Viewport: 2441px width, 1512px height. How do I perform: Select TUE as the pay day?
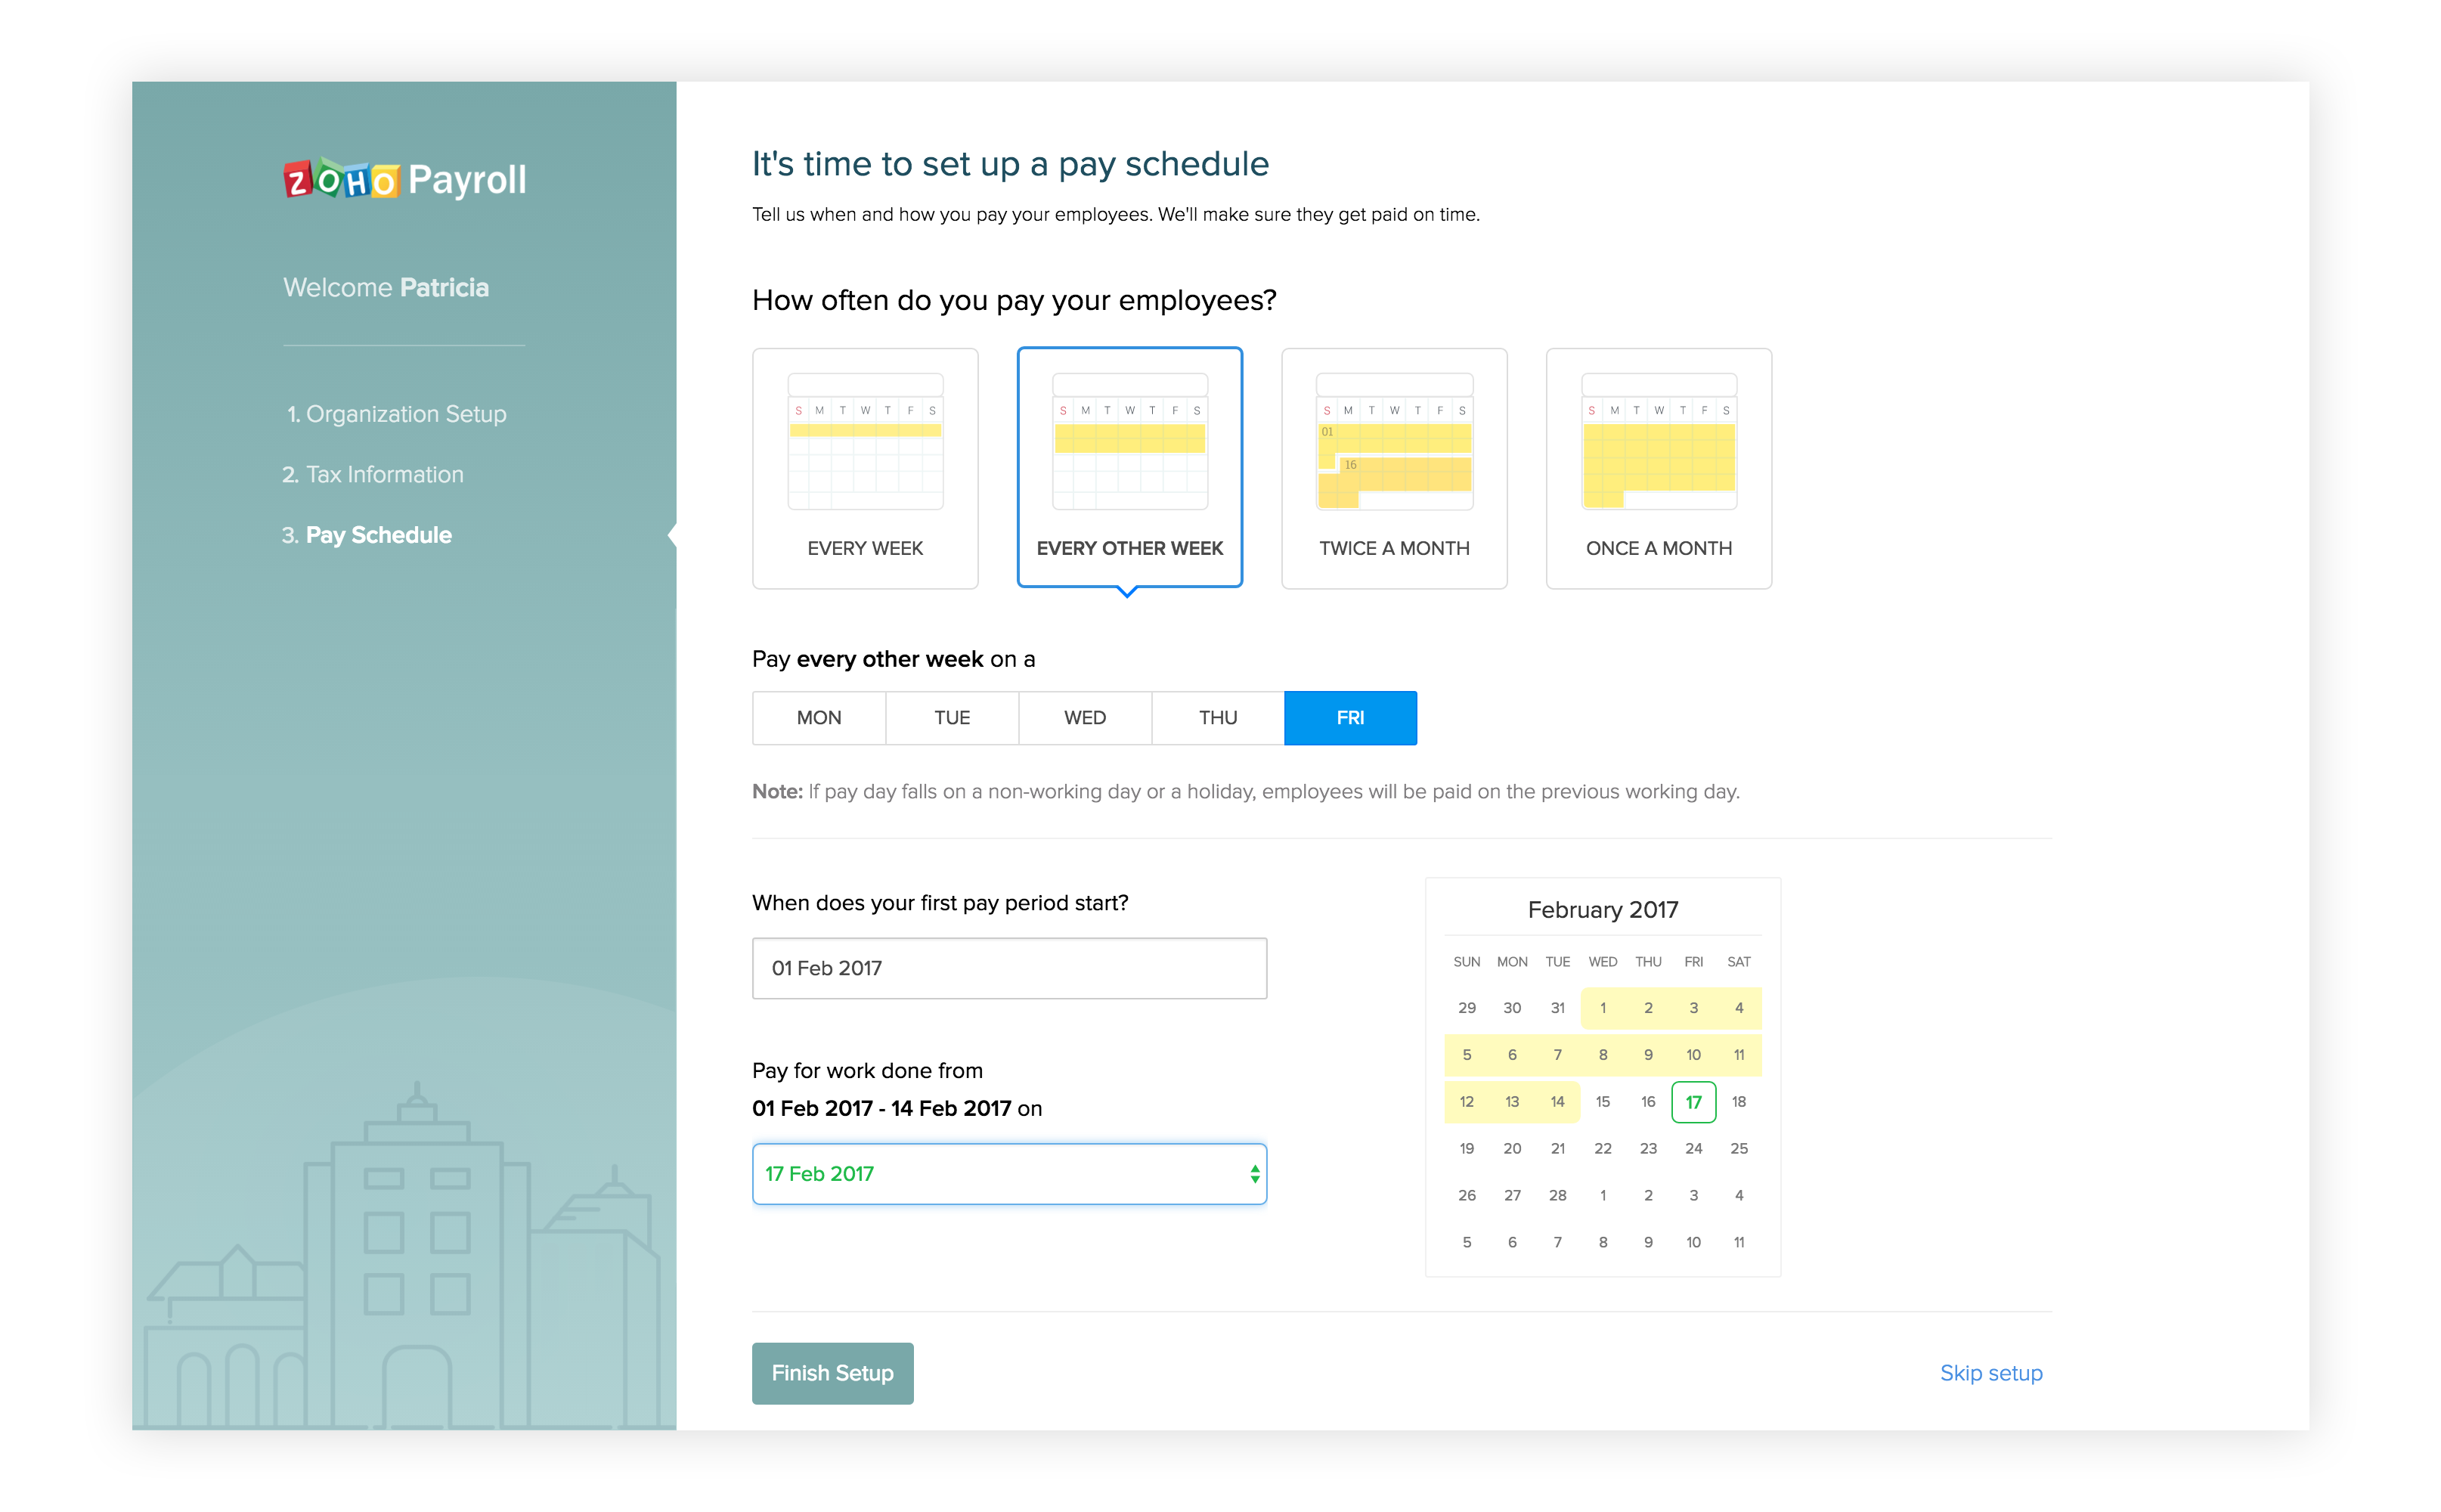[951, 717]
